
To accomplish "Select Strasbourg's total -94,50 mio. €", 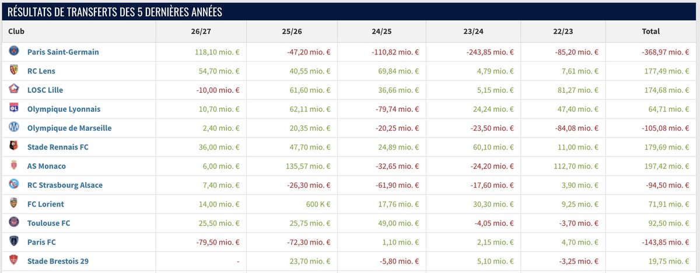I will click(x=668, y=185).
